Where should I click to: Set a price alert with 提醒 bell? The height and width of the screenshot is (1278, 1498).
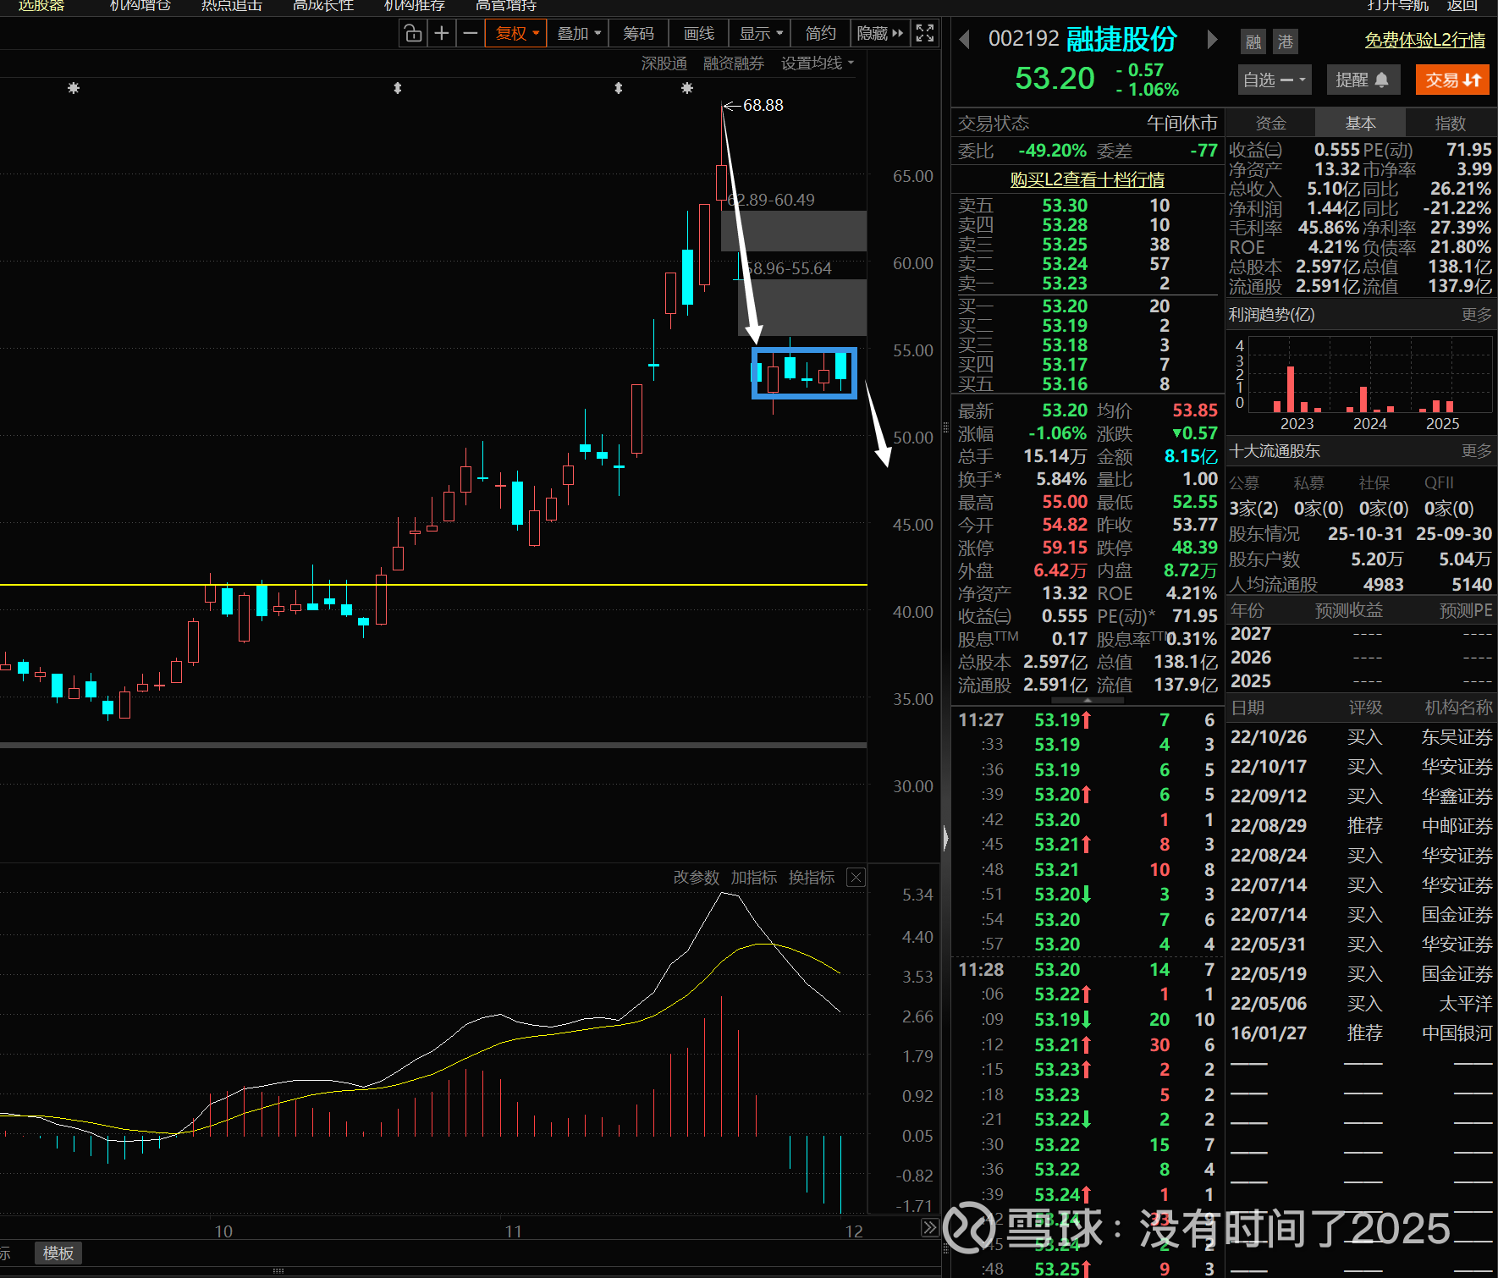(x=1362, y=80)
